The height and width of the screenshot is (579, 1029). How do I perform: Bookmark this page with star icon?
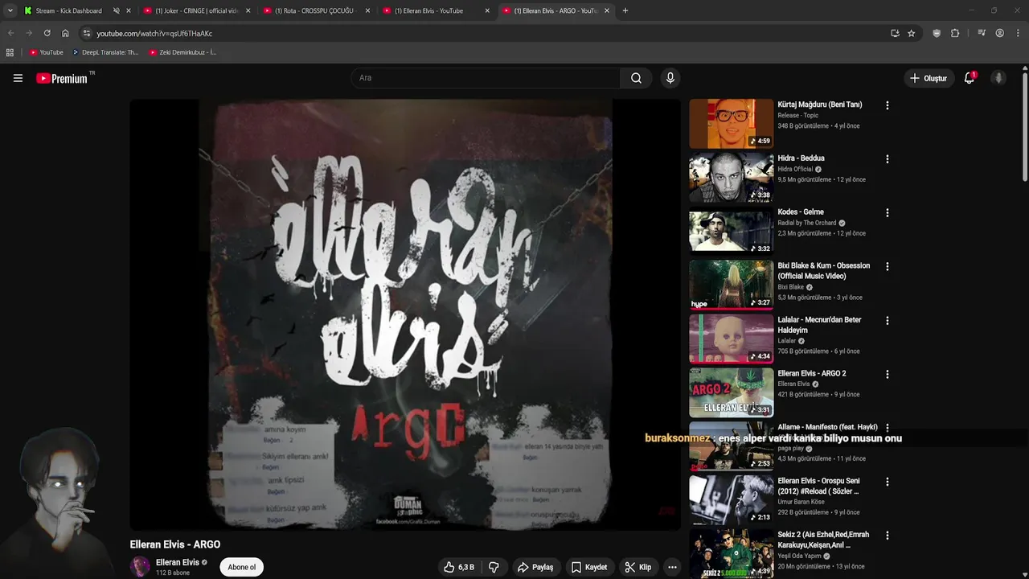pyautogui.click(x=911, y=33)
